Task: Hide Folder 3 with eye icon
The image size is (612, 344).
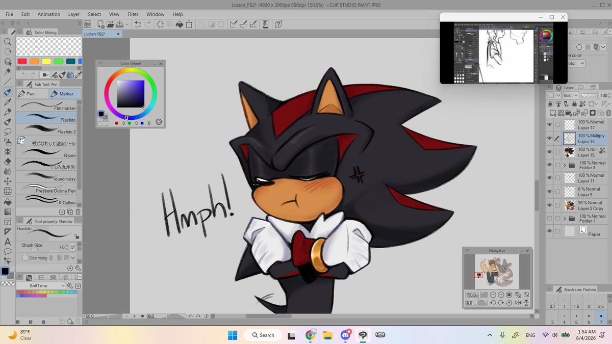Action: coord(550,165)
